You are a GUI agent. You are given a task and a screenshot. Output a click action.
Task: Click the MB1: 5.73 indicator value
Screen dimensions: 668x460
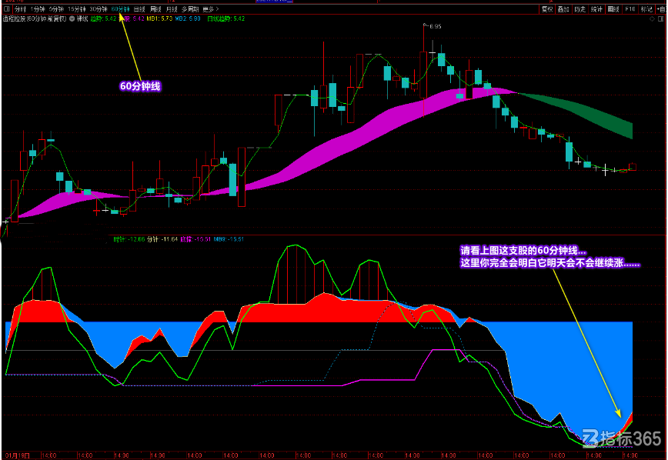tap(160, 18)
